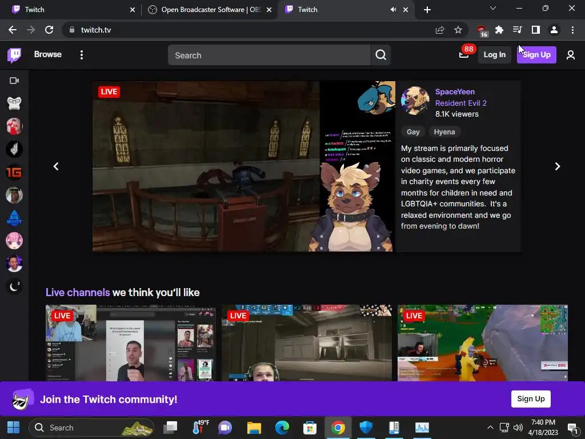Viewport: 585px width, 439px height.
Task: Open File Explorer from the taskbar
Action: coord(254,428)
